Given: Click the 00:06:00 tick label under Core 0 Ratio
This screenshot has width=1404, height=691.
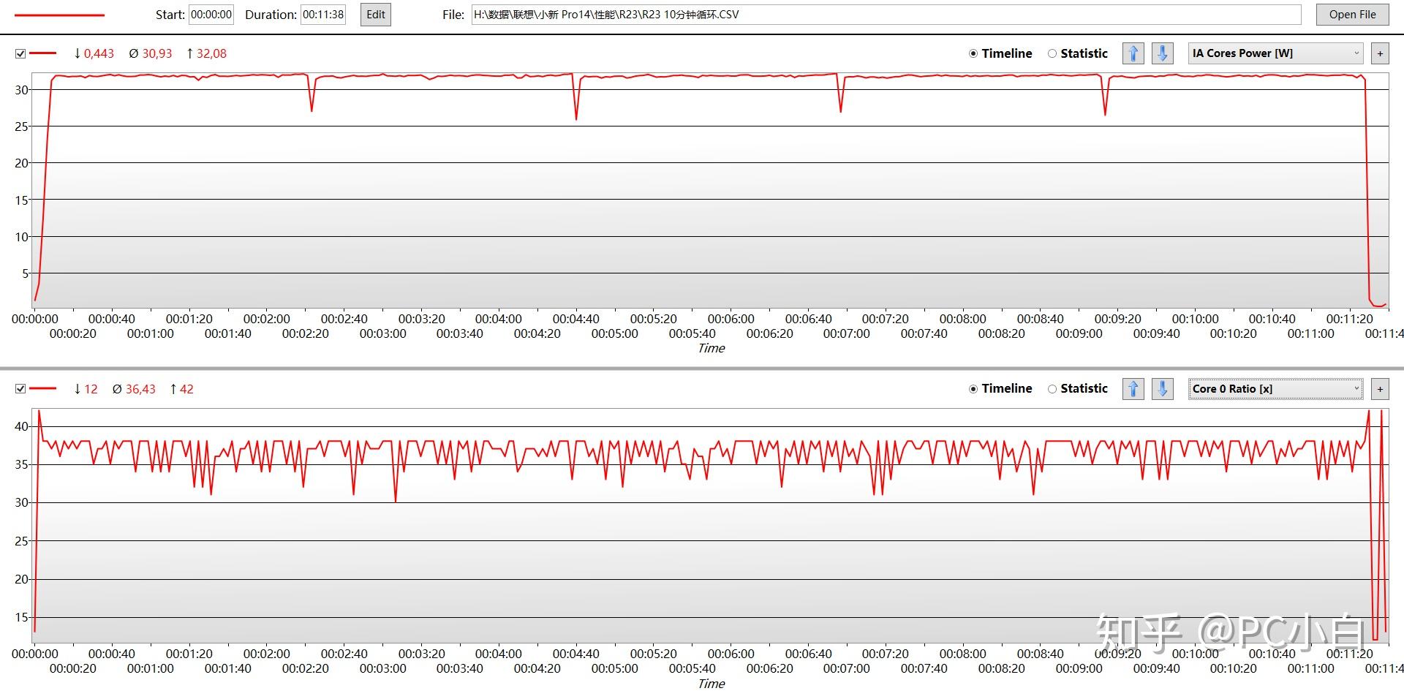Looking at the screenshot, I should [x=731, y=654].
